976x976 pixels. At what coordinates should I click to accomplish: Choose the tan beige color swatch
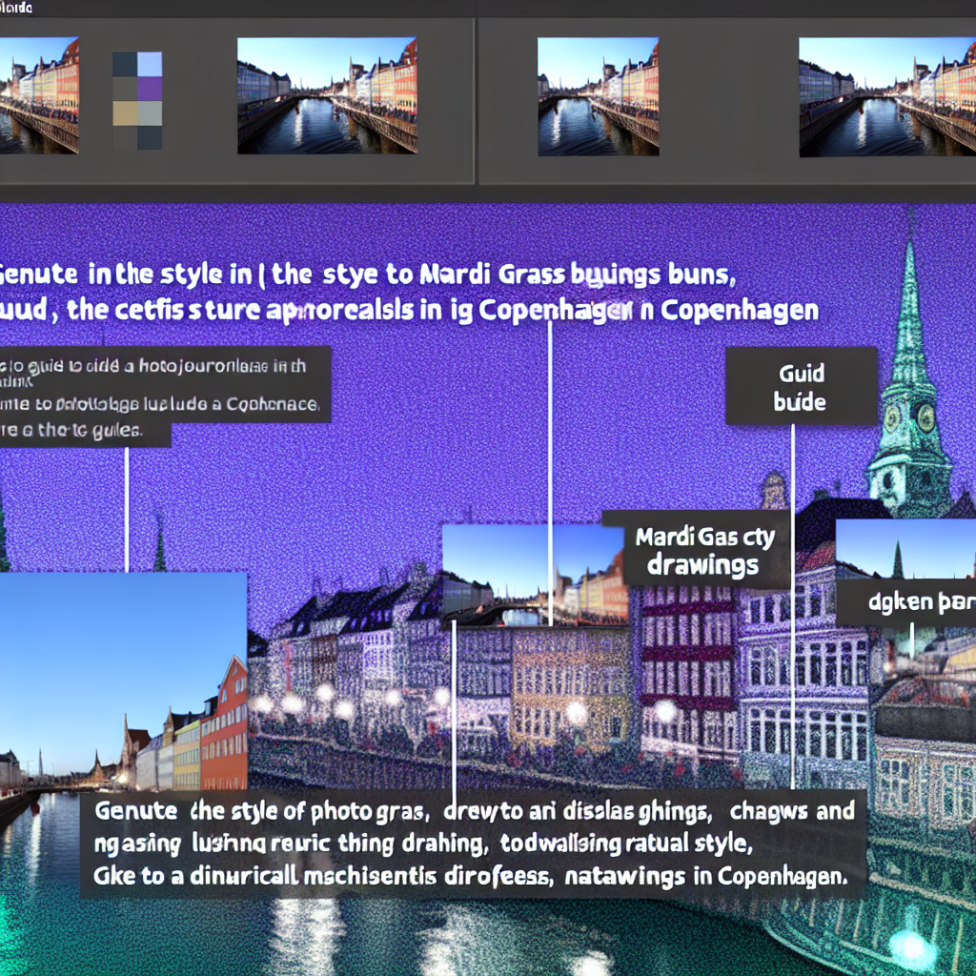(125, 113)
